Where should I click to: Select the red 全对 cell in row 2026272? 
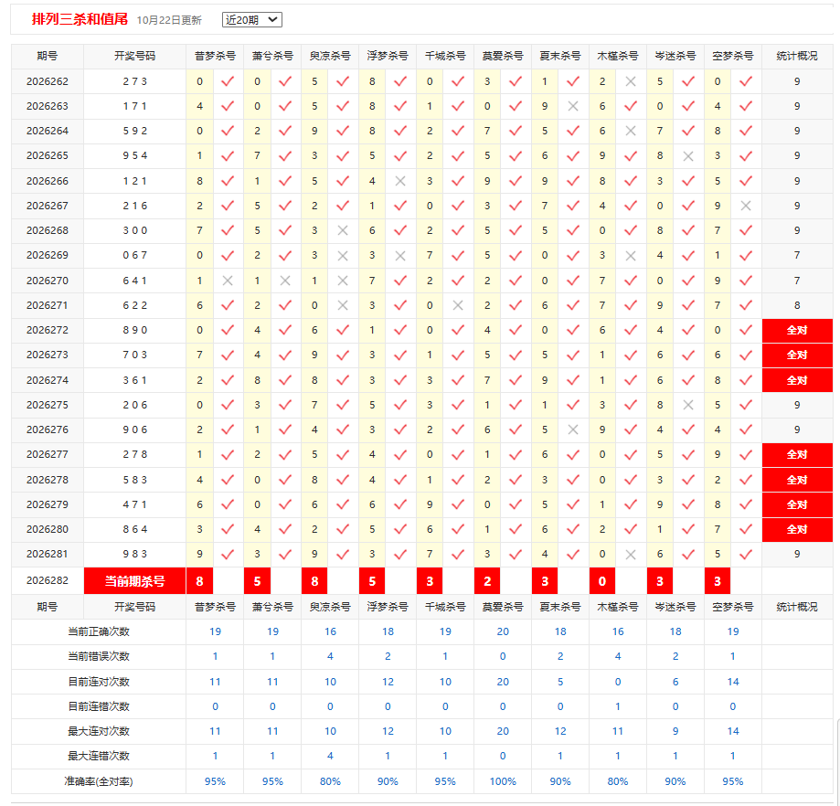[x=797, y=331]
